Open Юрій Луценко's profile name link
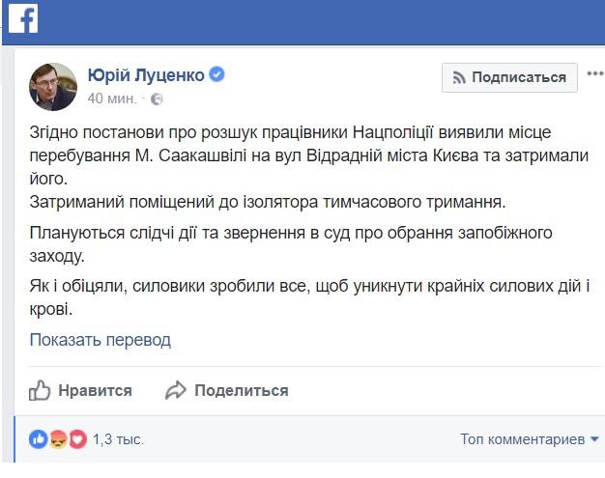605x478 pixels. [x=147, y=76]
